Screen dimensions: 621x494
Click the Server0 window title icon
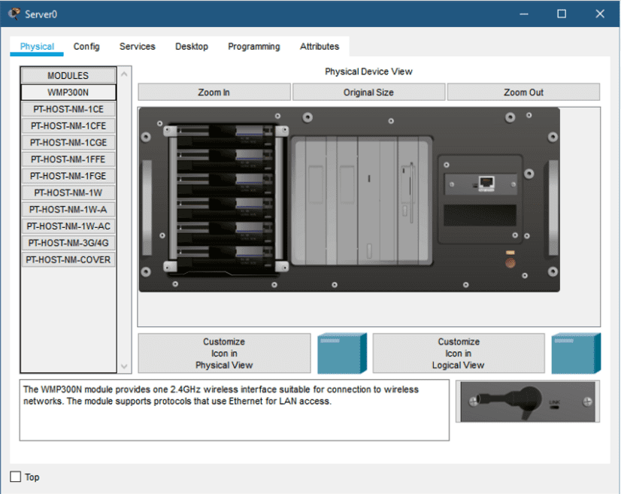pos(14,14)
